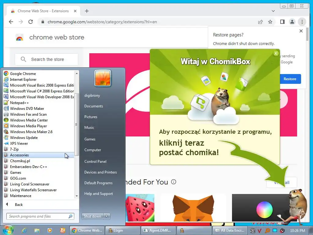
Task: Expand the Living Waterfalls Screensaver folder
Action: [x=39, y=190]
